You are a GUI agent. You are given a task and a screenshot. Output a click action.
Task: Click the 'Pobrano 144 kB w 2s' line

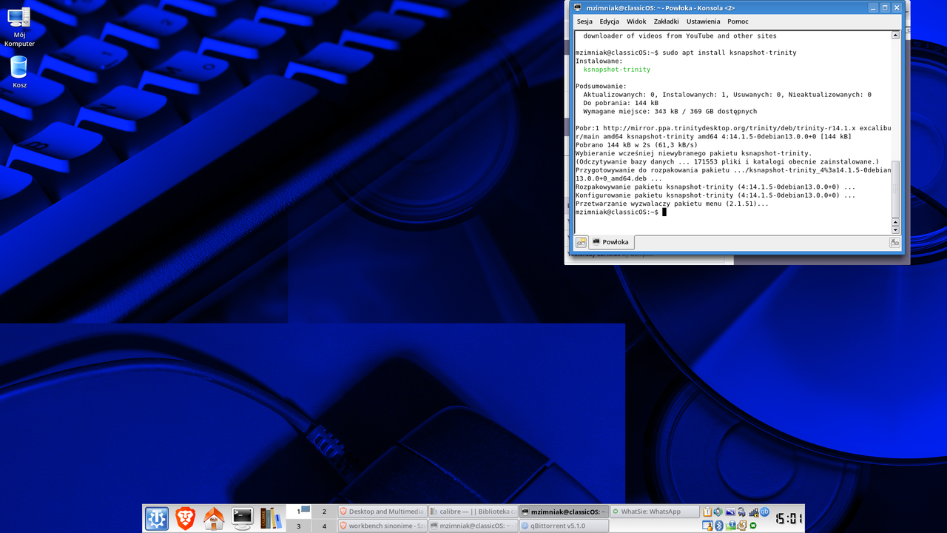(636, 145)
